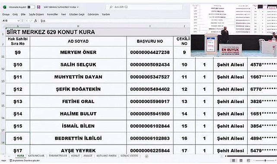The height and width of the screenshot is (164, 277).
Task: Click the purple save disk icon
Action: coord(39,7)
